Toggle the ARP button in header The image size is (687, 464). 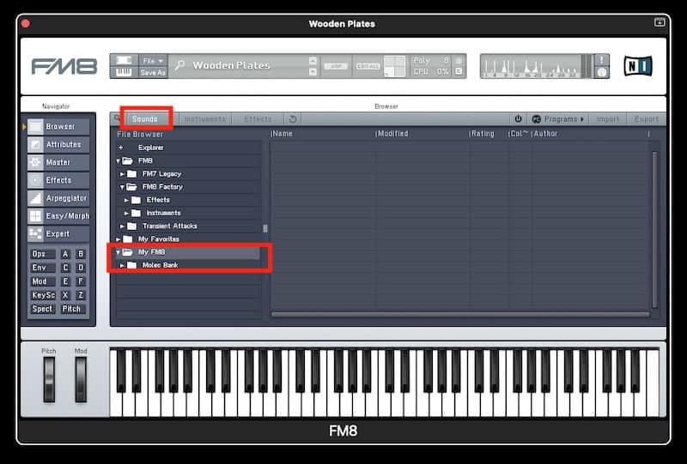coord(336,66)
